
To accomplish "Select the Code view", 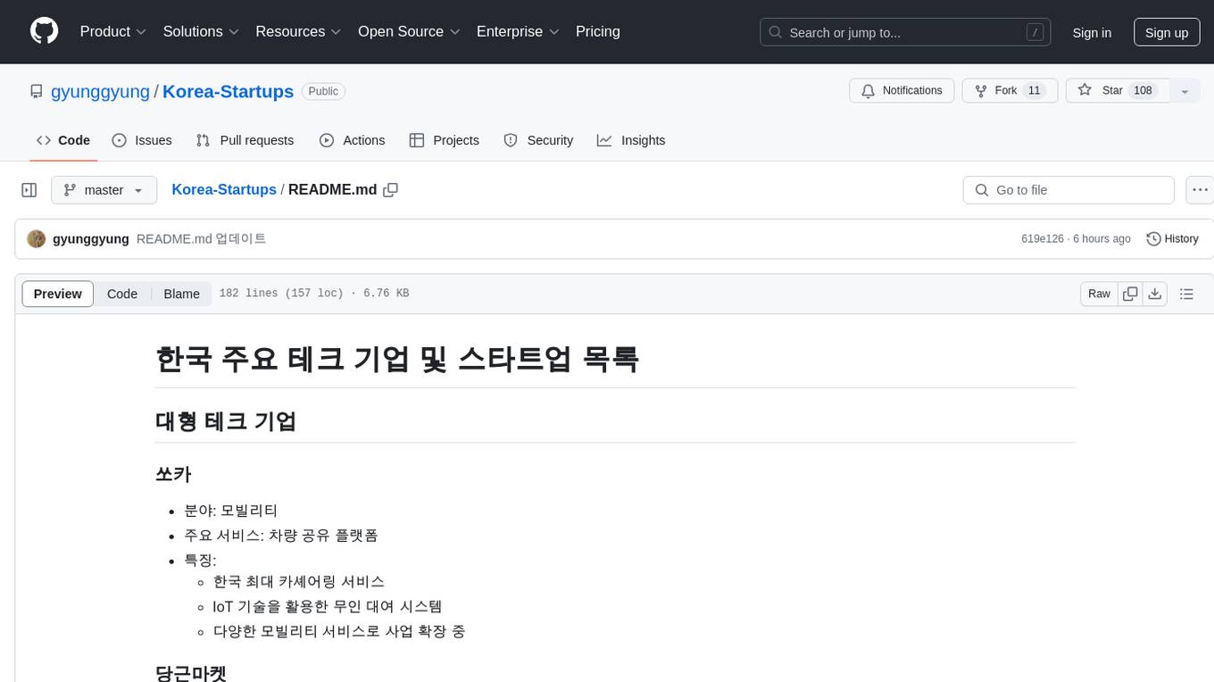I will (122, 294).
